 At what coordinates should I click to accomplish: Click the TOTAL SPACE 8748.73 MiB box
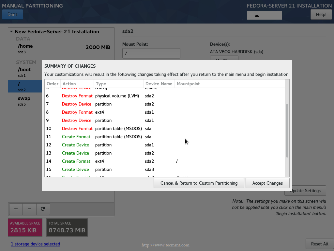(67, 227)
